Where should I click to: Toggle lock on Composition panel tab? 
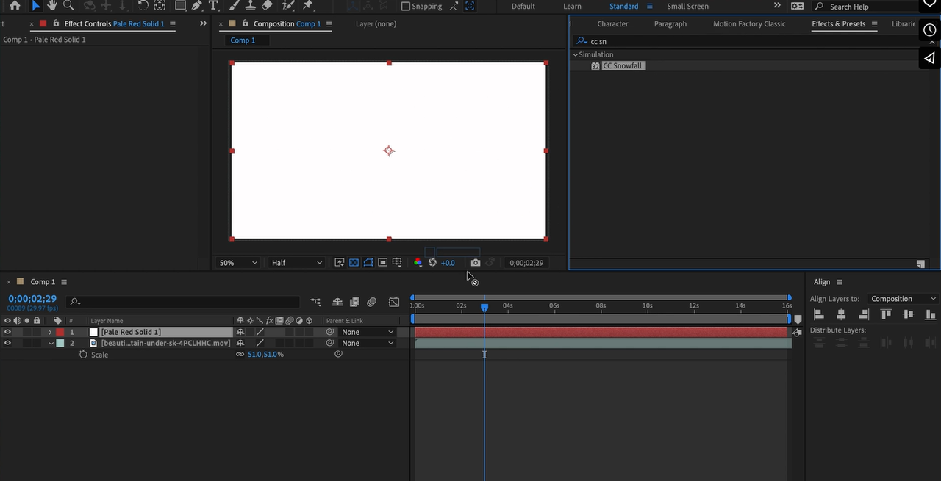(x=244, y=23)
